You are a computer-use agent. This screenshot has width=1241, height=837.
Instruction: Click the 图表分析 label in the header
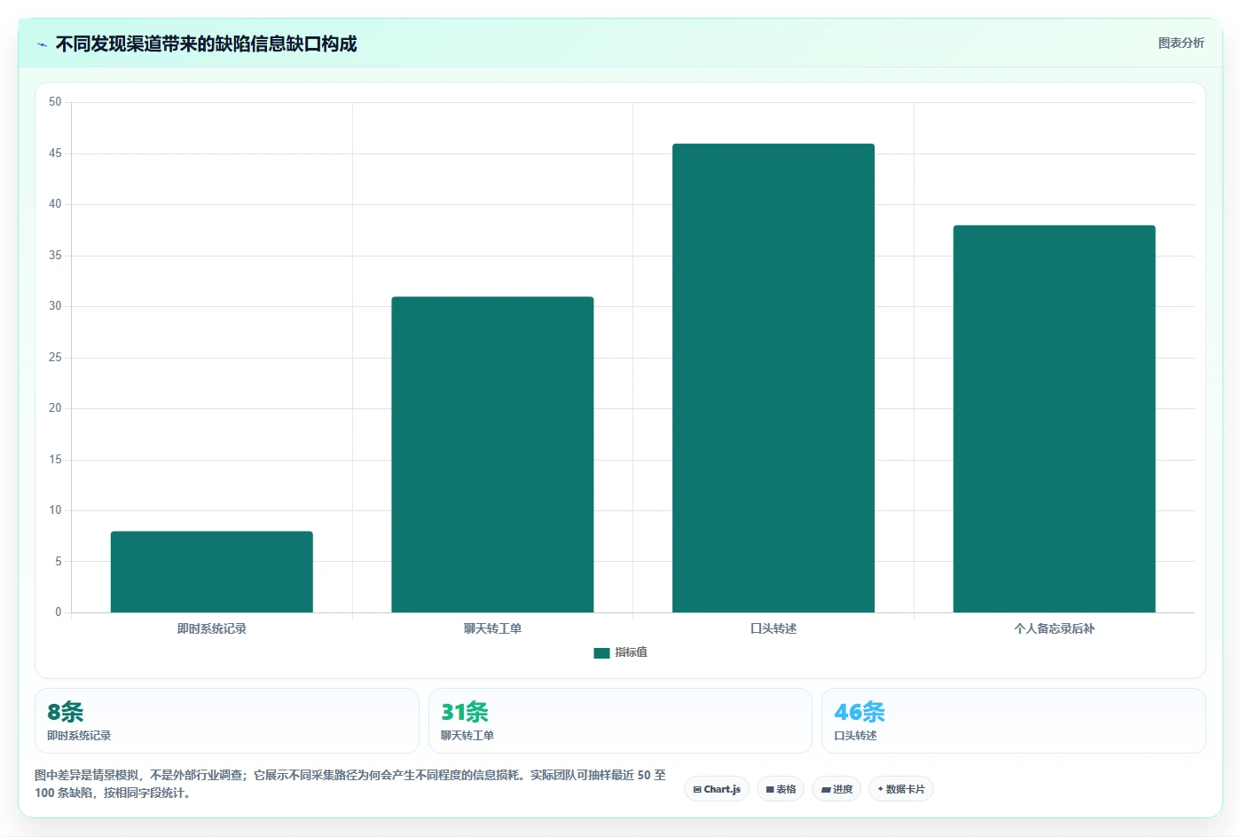(x=1181, y=43)
